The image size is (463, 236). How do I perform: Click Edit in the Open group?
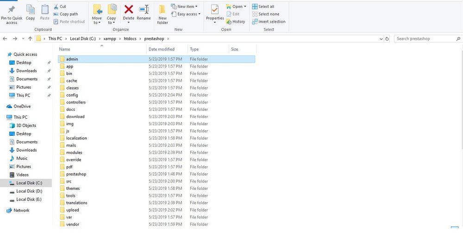(x=233, y=14)
